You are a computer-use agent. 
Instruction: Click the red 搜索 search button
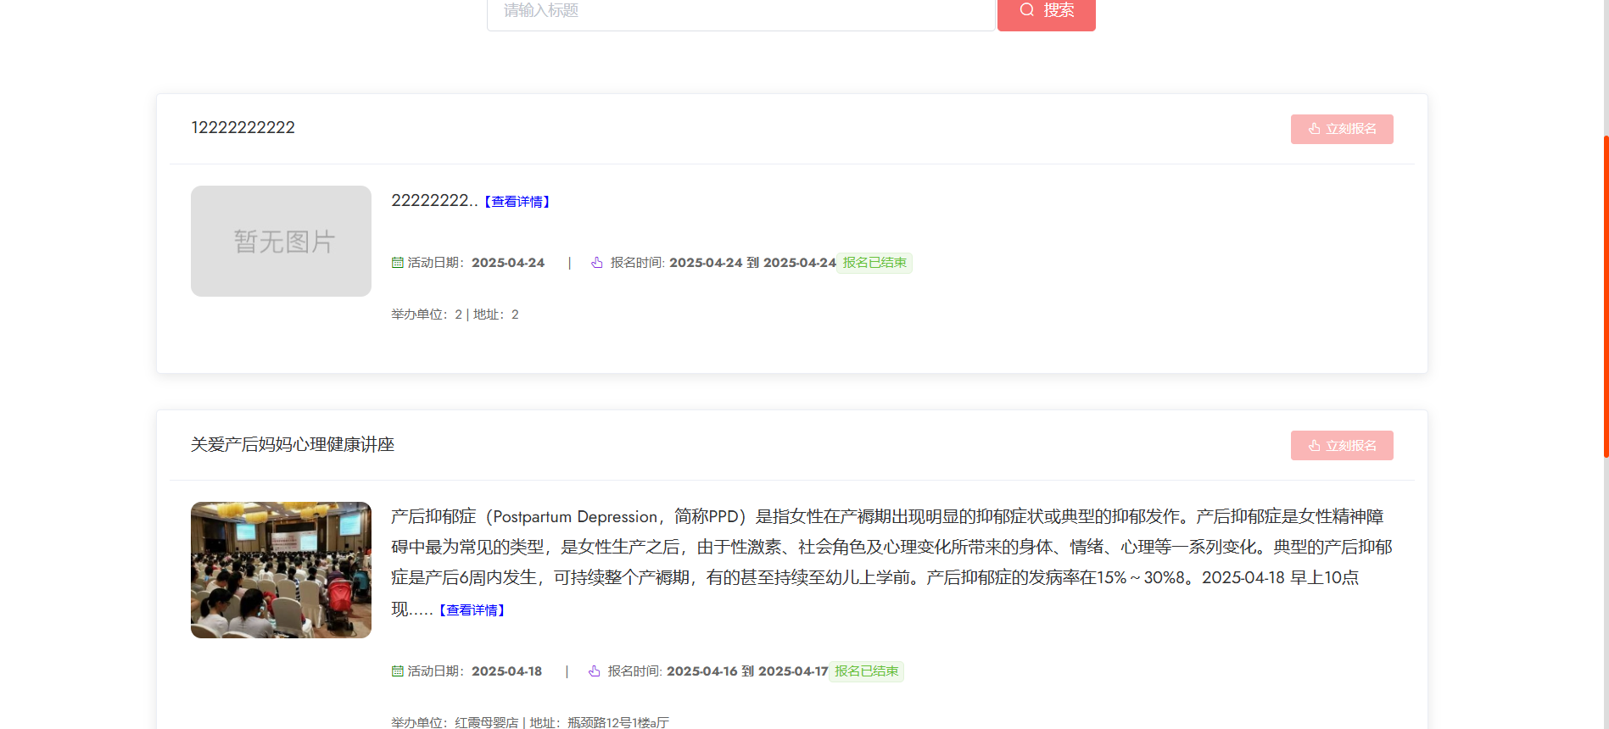[x=1046, y=14]
